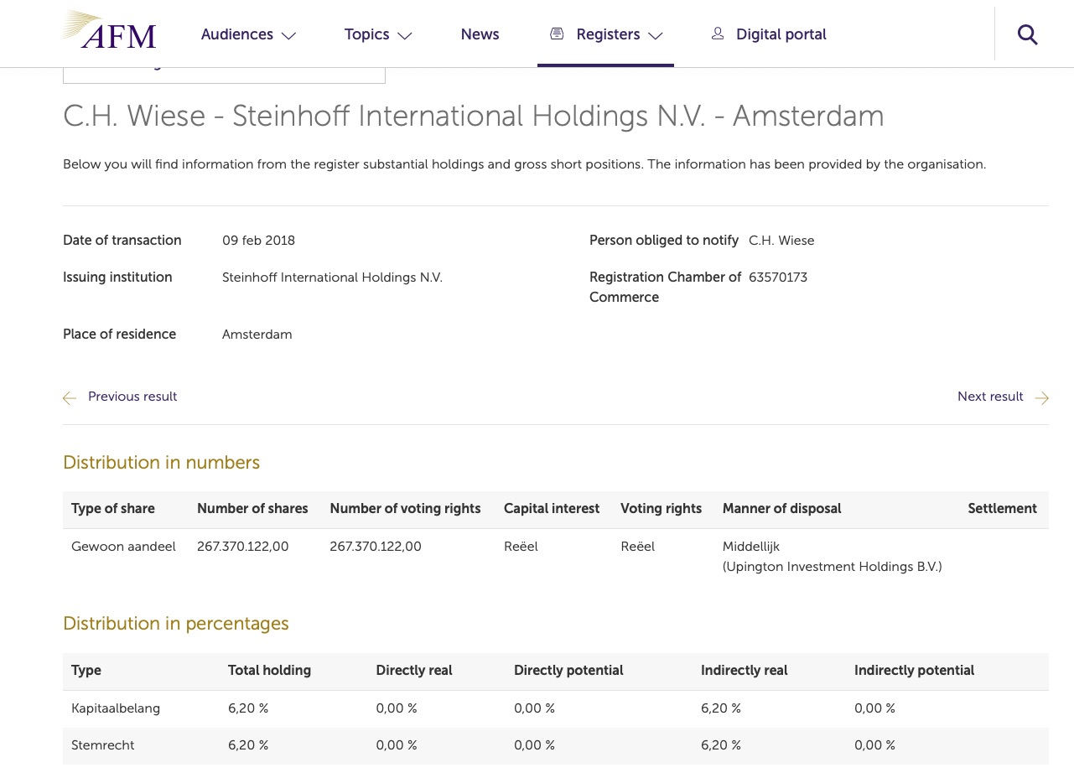Click the Kapitaalbelang row in percentages table
This screenshot has width=1074, height=778.
pos(116,708)
